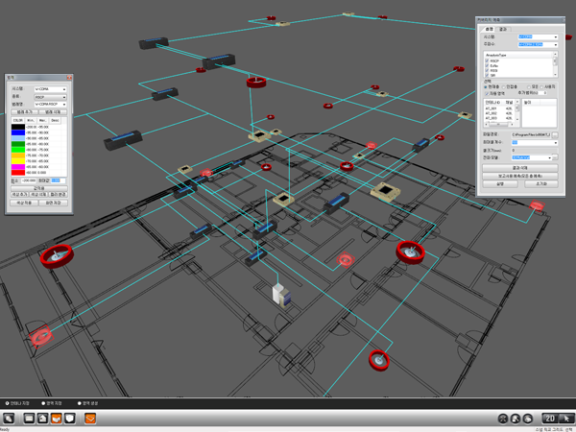Click the house view icon on the bottom toolbar
The height and width of the screenshot is (432, 576).
click(42, 418)
